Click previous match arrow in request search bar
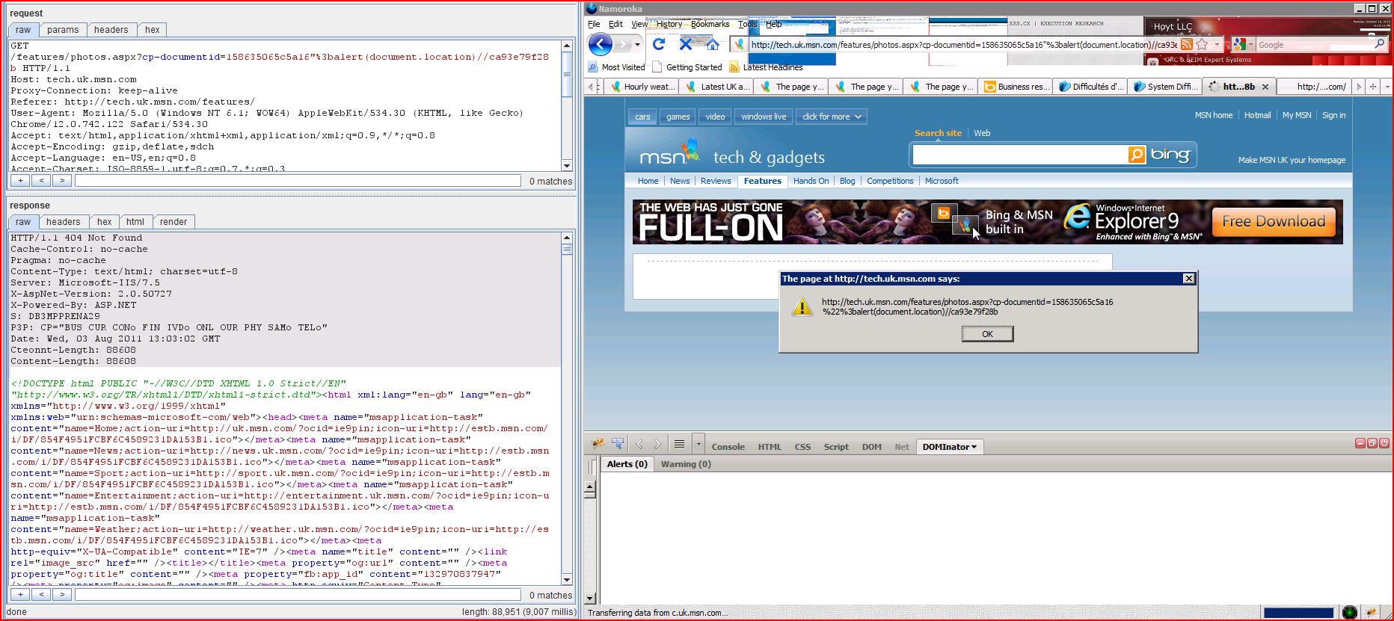The width and height of the screenshot is (1394, 621). 41,181
